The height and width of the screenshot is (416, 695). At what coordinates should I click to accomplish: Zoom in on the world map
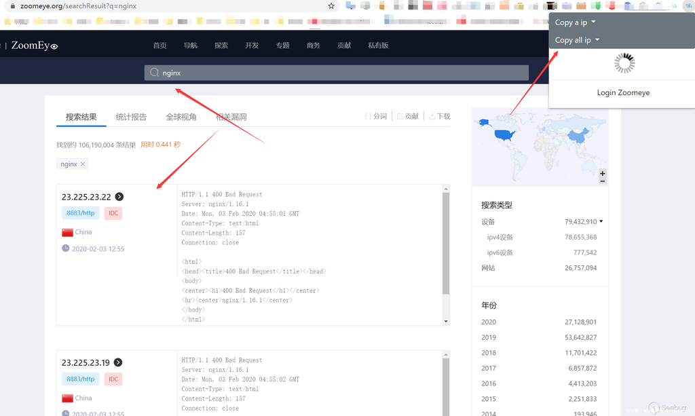[x=603, y=174]
